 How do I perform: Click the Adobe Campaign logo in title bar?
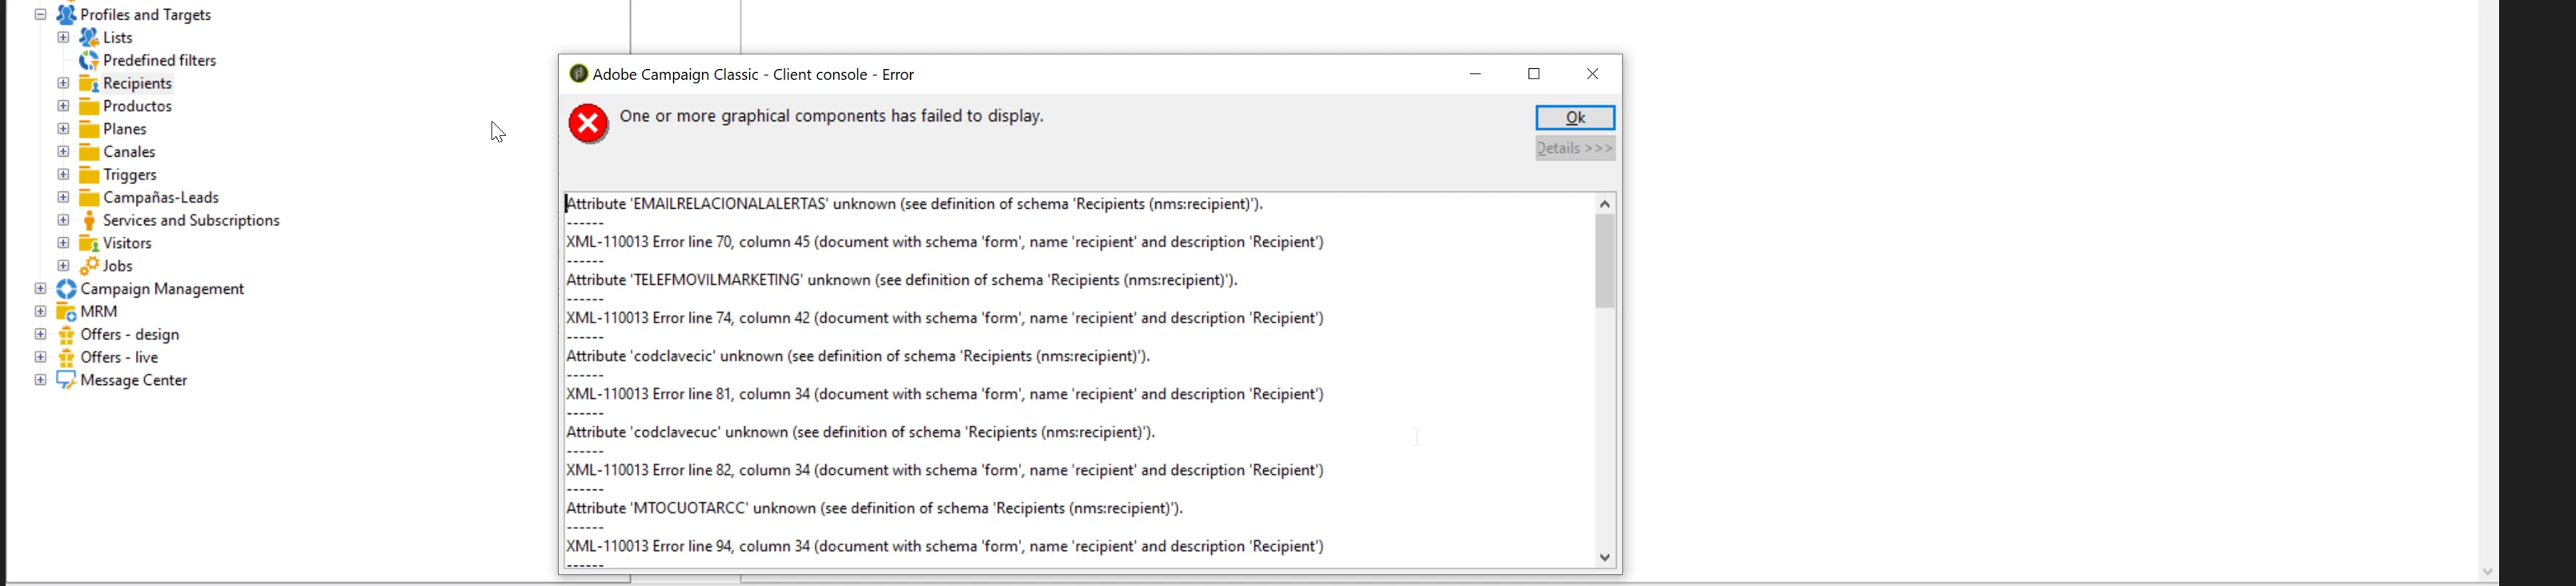[x=578, y=74]
